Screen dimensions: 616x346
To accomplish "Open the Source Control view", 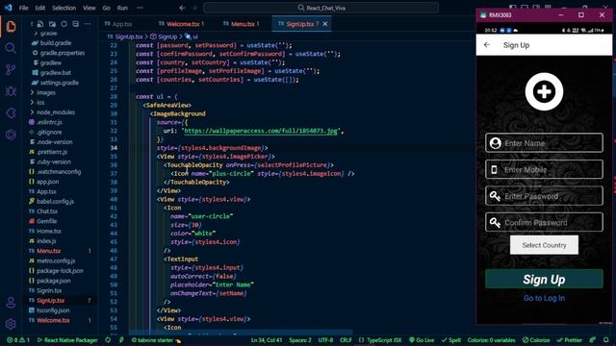I will click(11, 70).
